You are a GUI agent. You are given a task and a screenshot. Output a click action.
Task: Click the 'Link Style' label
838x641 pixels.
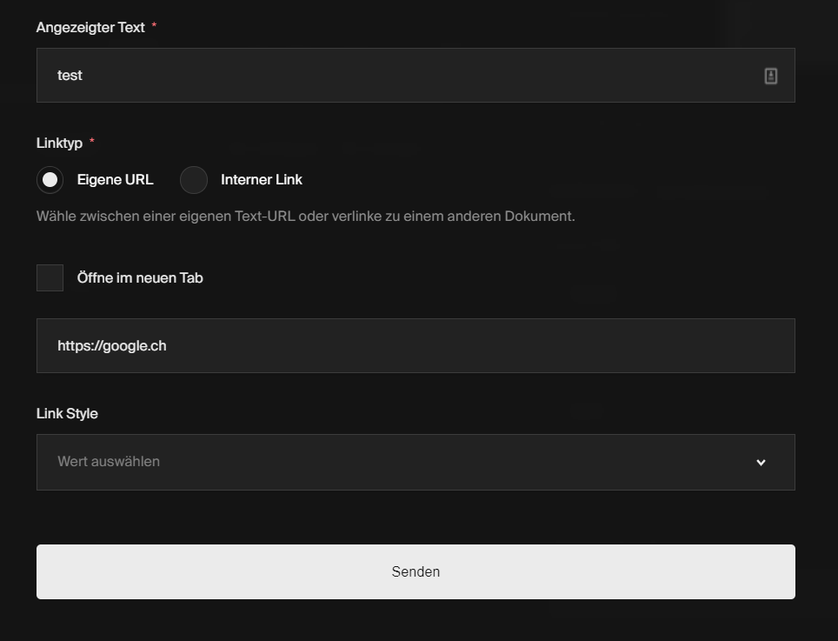(x=67, y=413)
